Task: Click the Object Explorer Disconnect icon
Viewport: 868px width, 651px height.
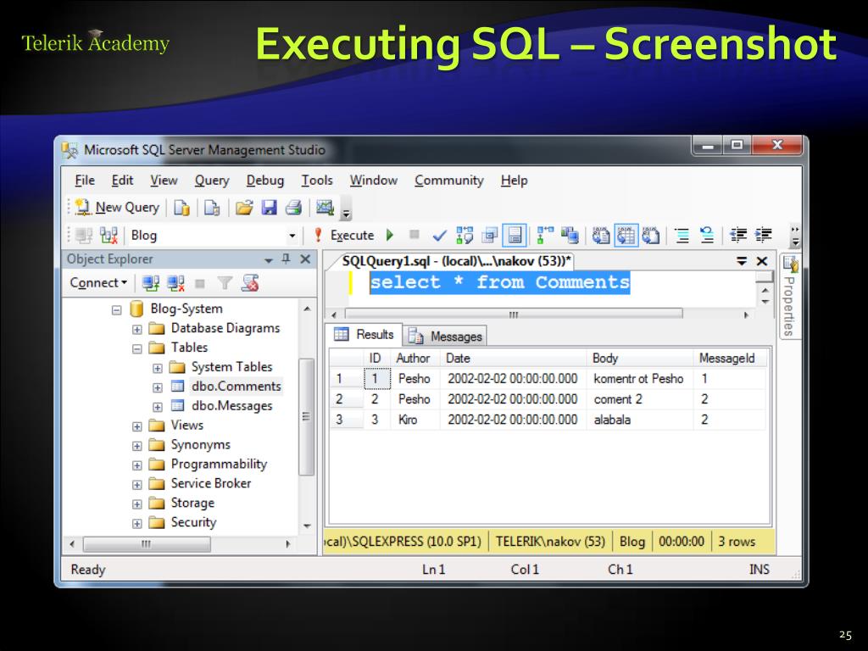Action: tap(175, 283)
